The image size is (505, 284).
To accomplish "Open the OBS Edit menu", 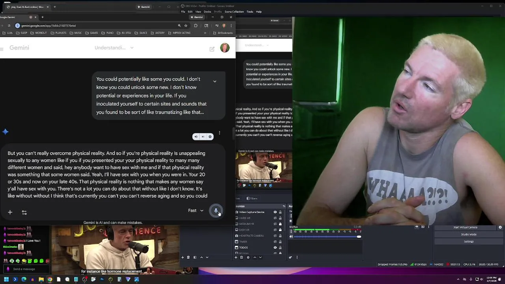I will pos(190,11).
